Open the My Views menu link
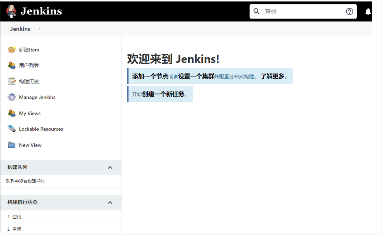The height and width of the screenshot is (235, 382). click(30, 113)
